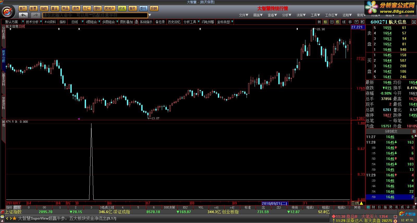Open the 股票 stocks section
417x223 pixels.
point(33,8)
